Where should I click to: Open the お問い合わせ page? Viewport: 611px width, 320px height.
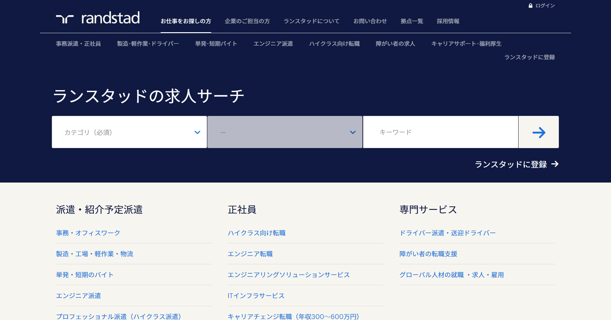pos(370,21)
